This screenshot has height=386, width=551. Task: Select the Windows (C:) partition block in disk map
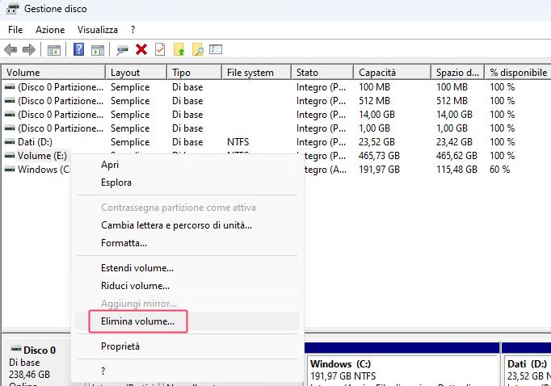(x=402, y=370)
